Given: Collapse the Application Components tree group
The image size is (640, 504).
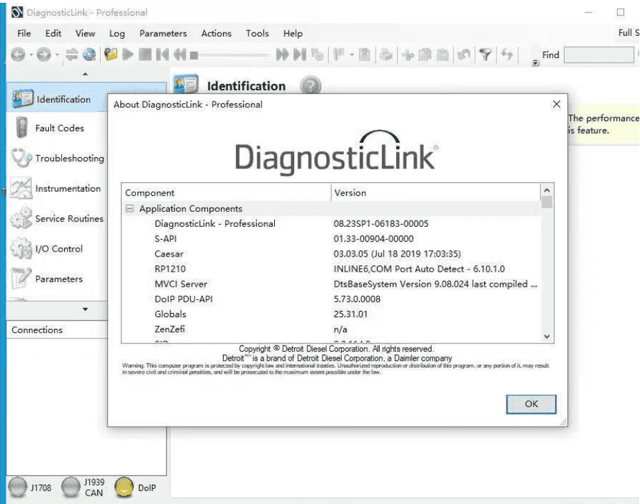Looking at the screenshot, I should point(129,209).
